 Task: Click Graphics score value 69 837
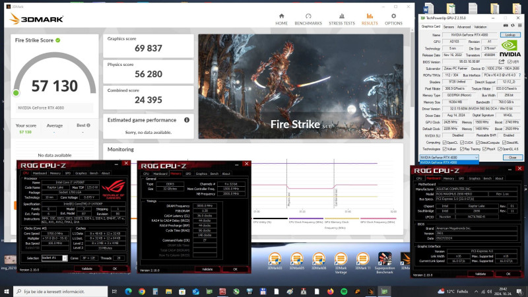coord(148,48)
